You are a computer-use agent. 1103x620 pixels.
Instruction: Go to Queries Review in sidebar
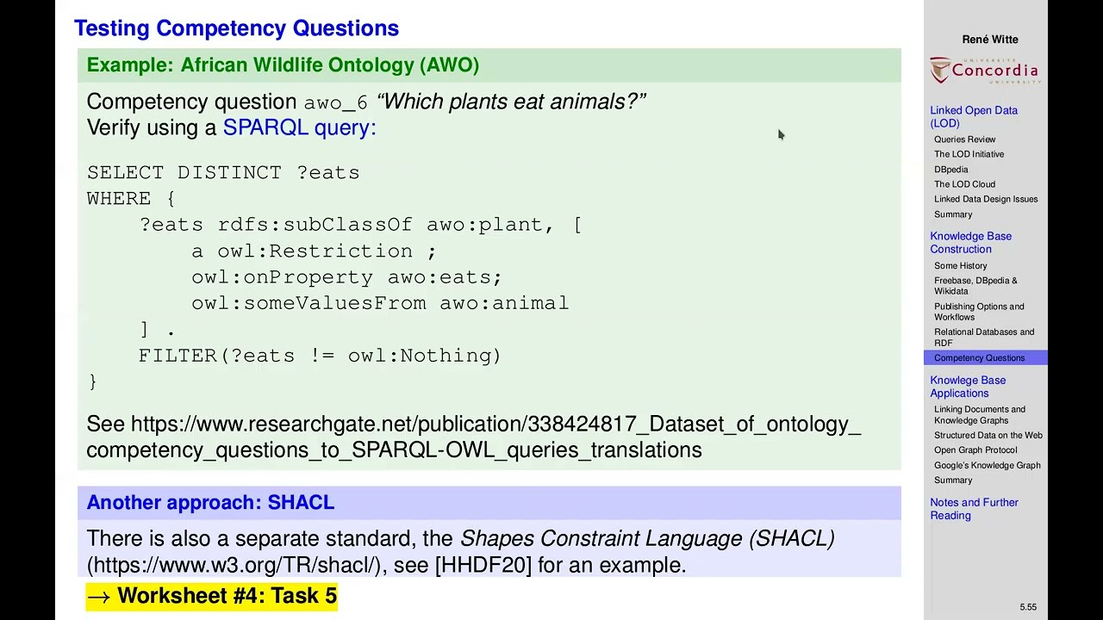(x=964, y=139)
